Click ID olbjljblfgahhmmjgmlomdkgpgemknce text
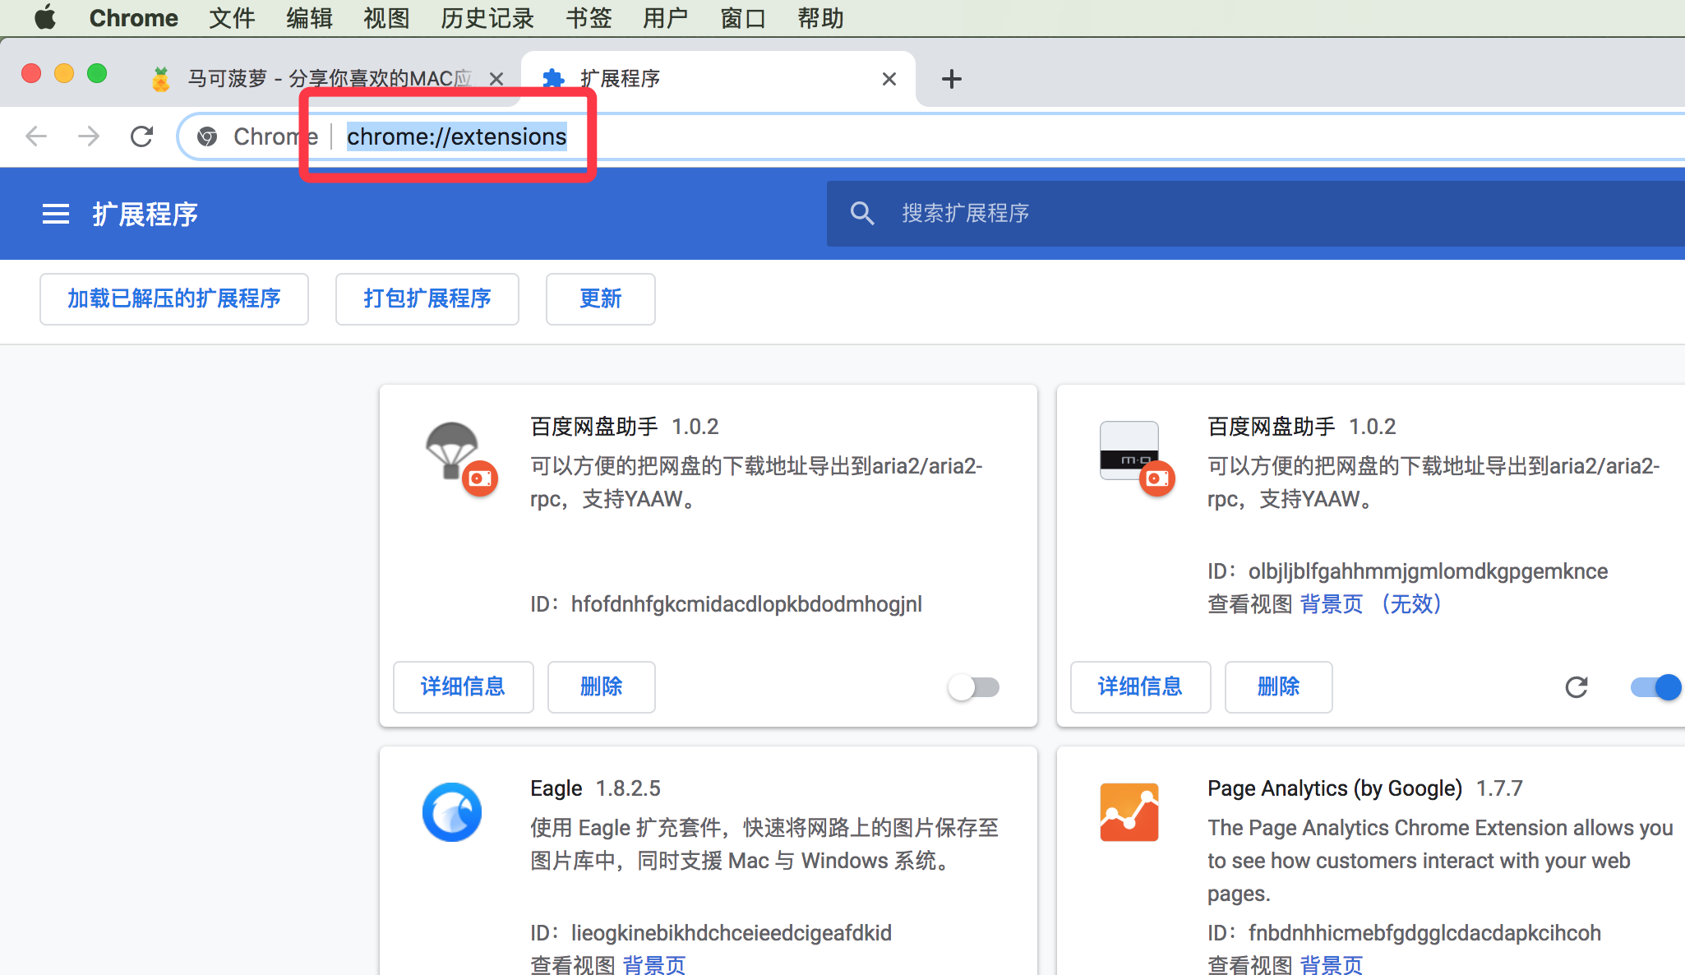 [1407, 571]
